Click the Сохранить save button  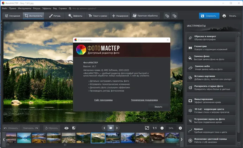coord(209,16)
